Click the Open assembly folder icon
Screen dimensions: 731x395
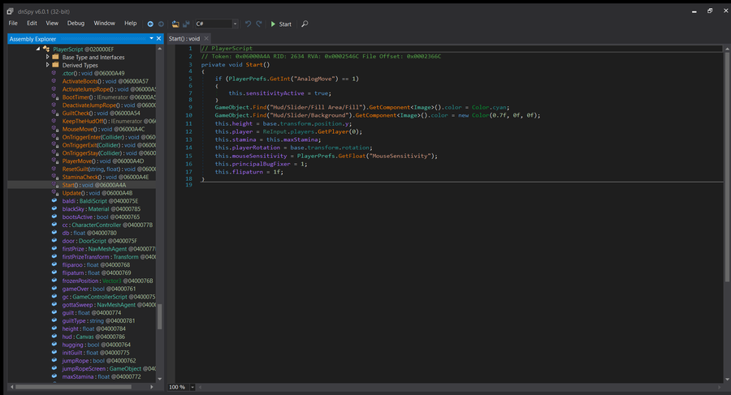175,24
